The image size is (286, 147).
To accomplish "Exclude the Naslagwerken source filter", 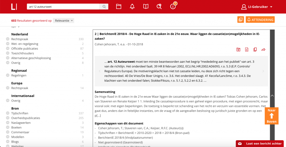I will 8,122.
